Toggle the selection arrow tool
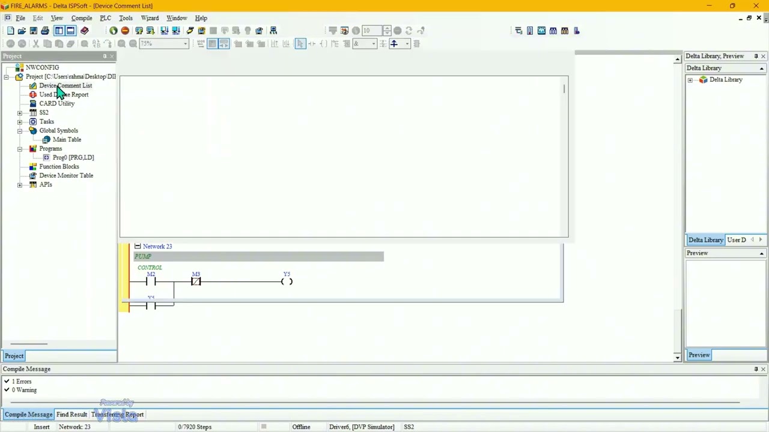769x432 pixels. pyautogui.click(x=300, y=44)
